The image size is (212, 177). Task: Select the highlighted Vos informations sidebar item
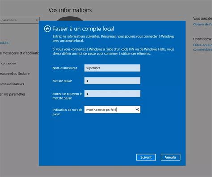pyautogui.click(x=4, y=42)
